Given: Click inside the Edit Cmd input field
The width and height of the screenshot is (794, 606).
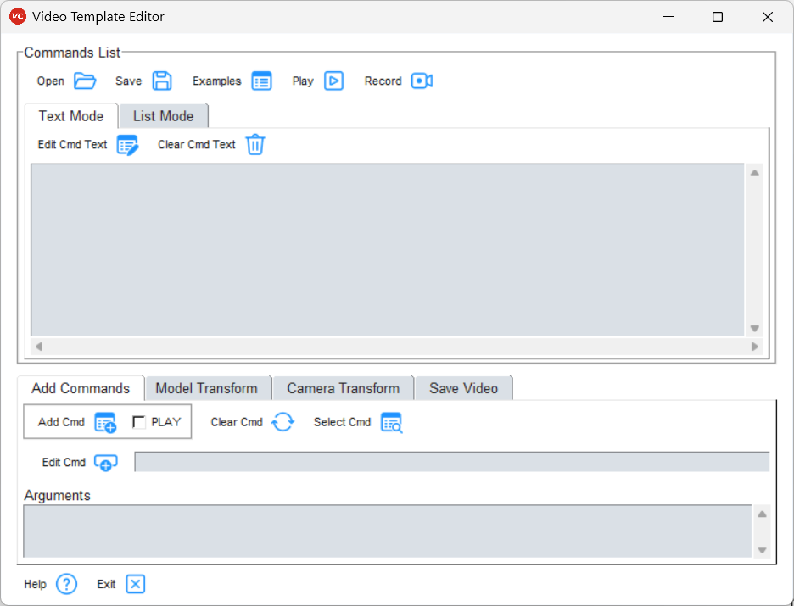Looking at the screenshot, I should click(450, 462).
